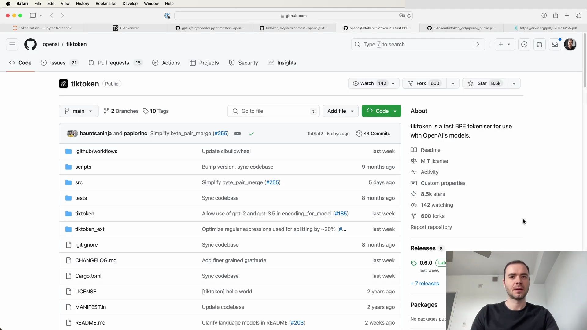
Task: Open the 44 Commits history
Action: pyautogui.click(x=373, y=134)
